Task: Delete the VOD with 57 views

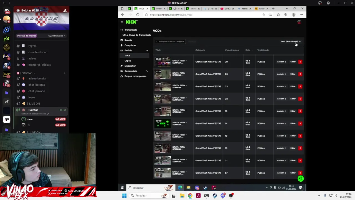Action: click(300, 173)
